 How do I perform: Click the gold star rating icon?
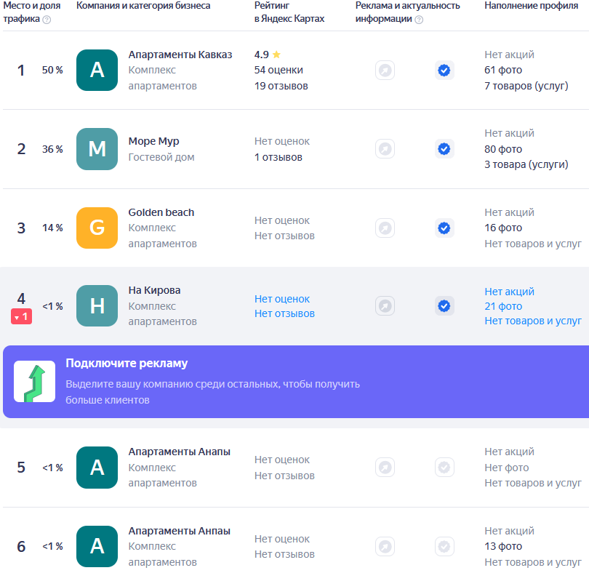(276, 55)
